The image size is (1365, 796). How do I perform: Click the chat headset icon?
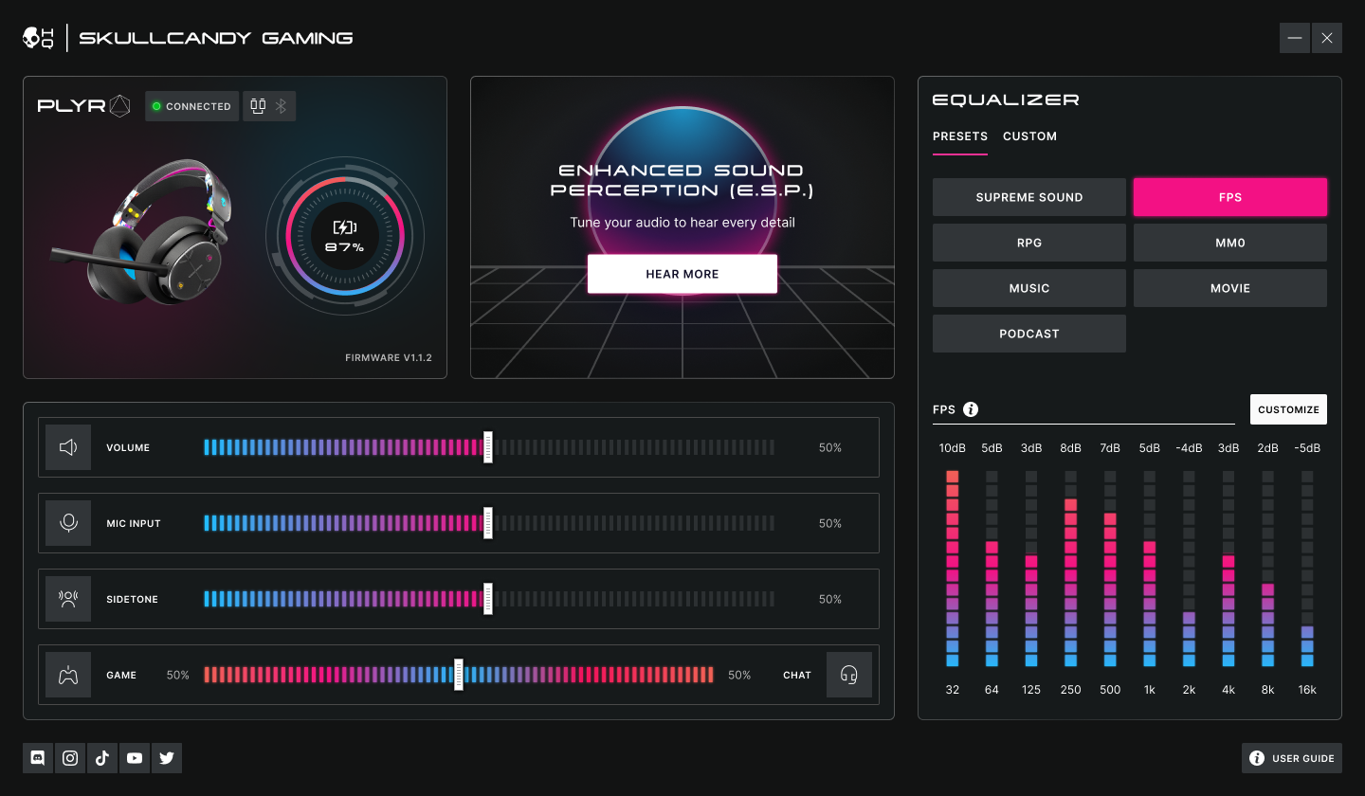pyautogui.click(x=848, y=675)
